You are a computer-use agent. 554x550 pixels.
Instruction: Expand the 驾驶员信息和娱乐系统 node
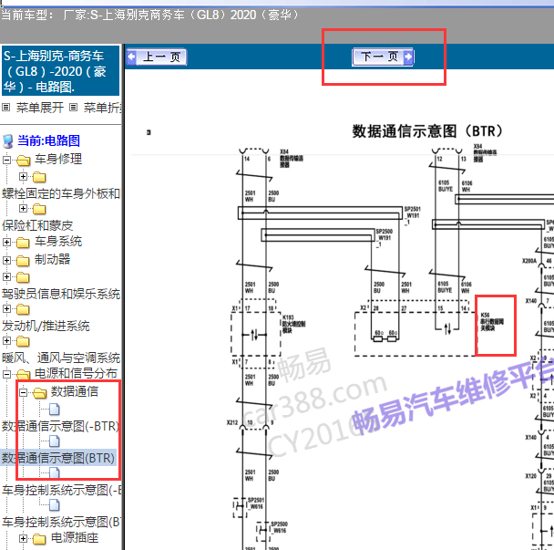tap(6, 276)
